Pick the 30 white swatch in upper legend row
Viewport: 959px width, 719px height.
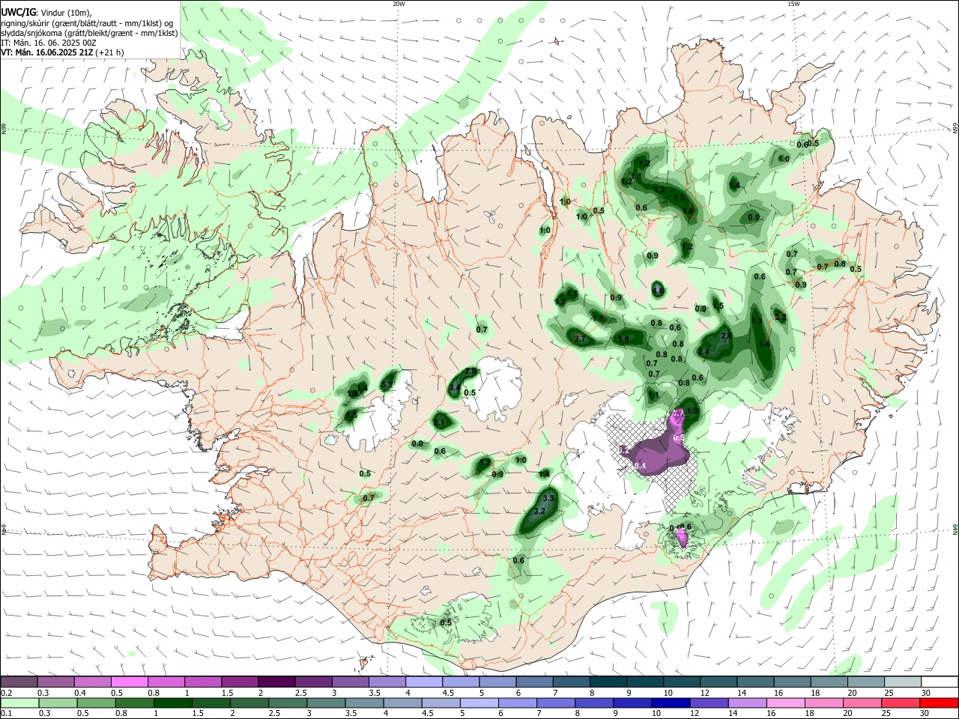940,682
